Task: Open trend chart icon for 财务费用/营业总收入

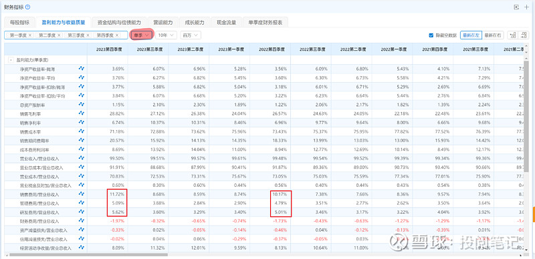Action: [x=81, y=221]
